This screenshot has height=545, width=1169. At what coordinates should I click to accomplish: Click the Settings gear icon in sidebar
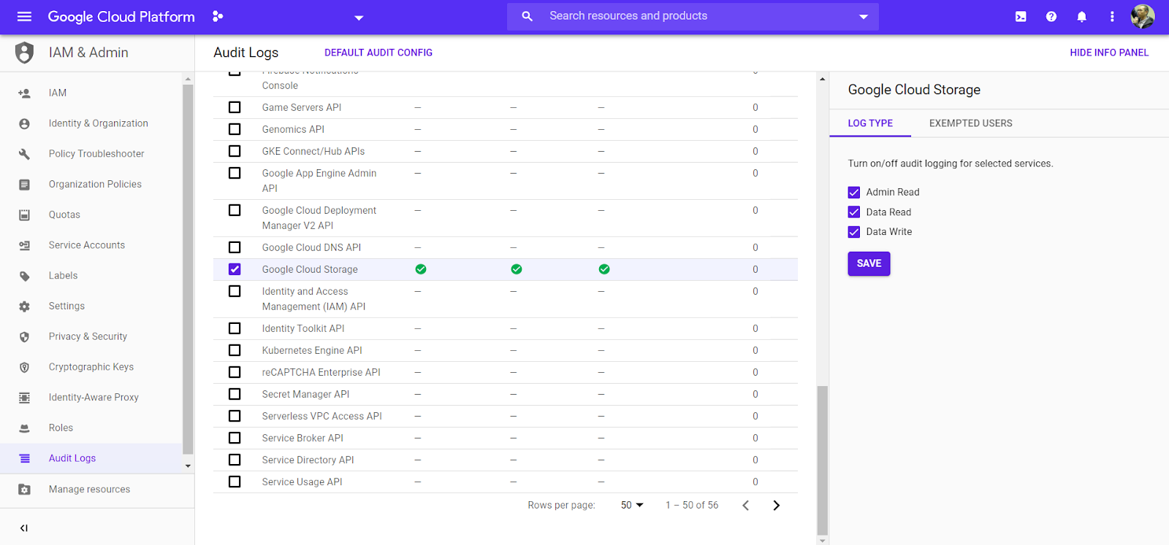tap(24, 306)
